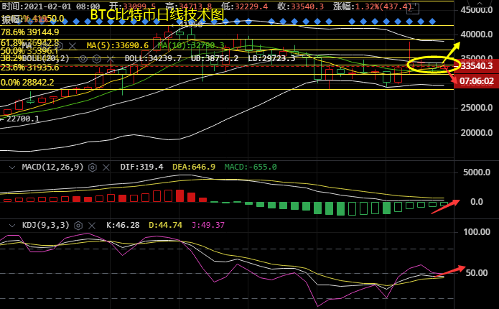Image resolution: width=499 pixels, height=309 pixels.
Task: Click current price tag 33540.3
Action: tap(477, 66)
